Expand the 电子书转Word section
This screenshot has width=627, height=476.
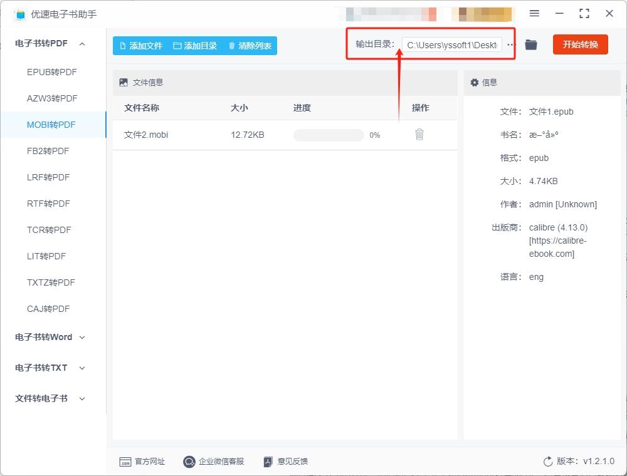click(x=82, y=338)
